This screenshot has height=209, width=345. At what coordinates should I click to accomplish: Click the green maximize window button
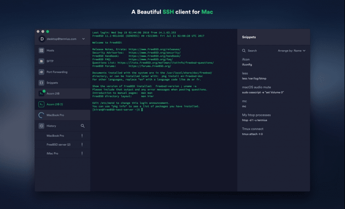pyautogui.click(x=47, y=32)
